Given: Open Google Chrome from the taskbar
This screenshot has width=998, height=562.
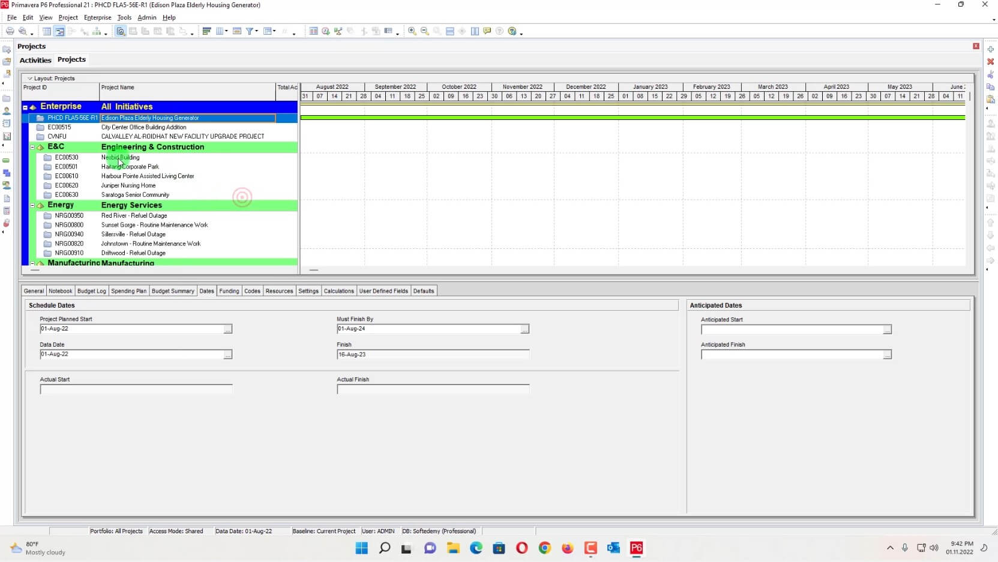Looking at the screenshot, I should pyautogui.click(x=544, y=548).
